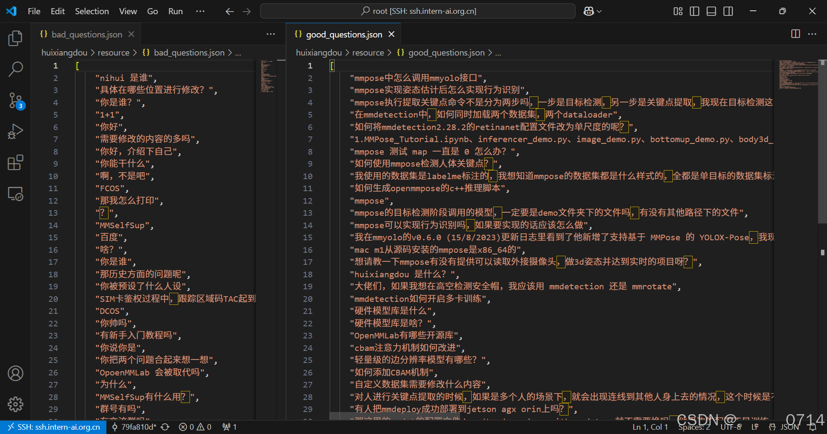Image resolution: width=827 pixels, height=434 pixels.
Task: Click "FCOS" line in bad_questions
Action: tap(112, 188)
